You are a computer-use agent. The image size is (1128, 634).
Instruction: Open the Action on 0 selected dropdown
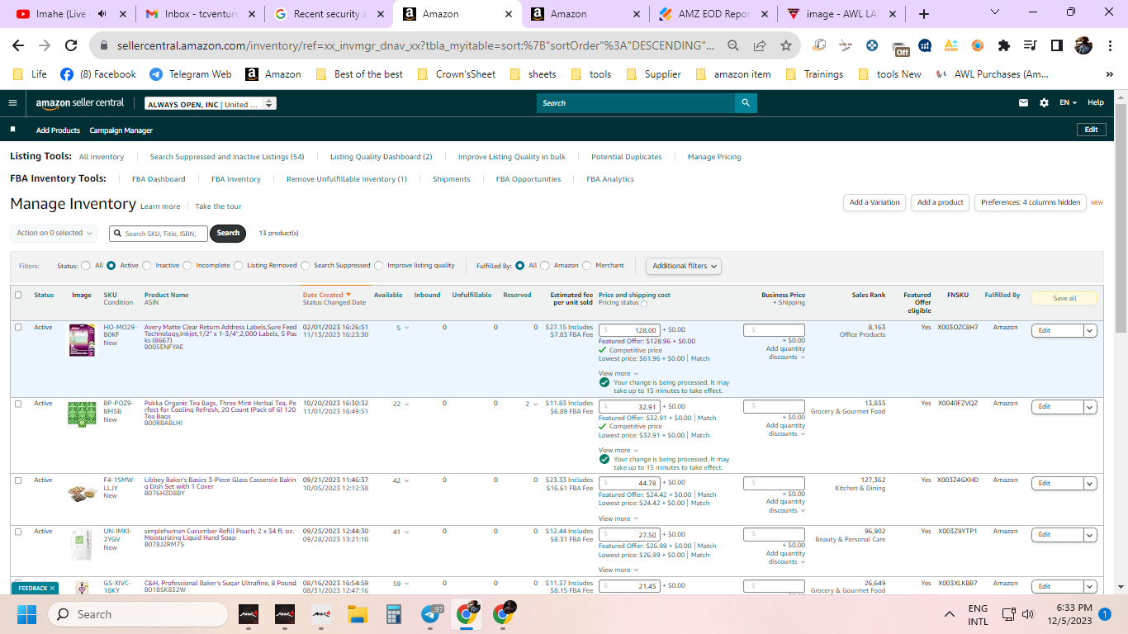pyautogui.click(x=54, y=233)
